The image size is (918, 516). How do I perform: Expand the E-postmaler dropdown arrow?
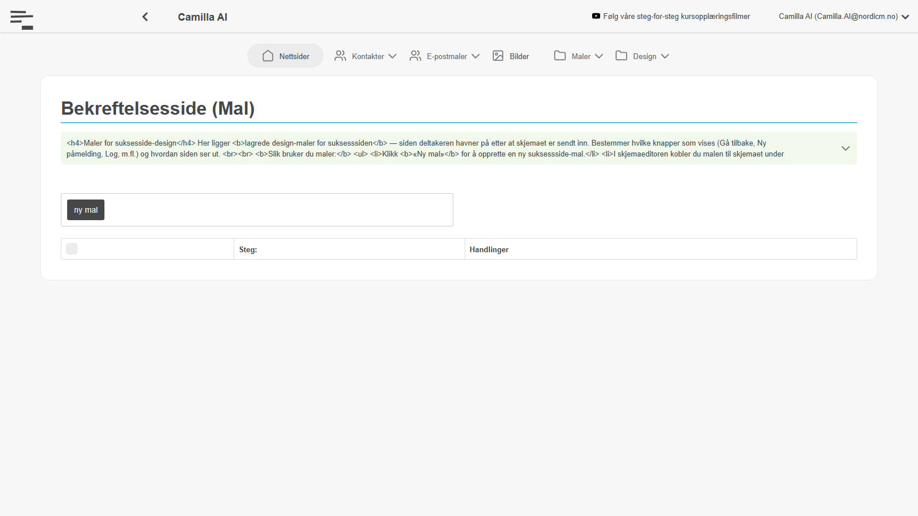coord(476,56)
